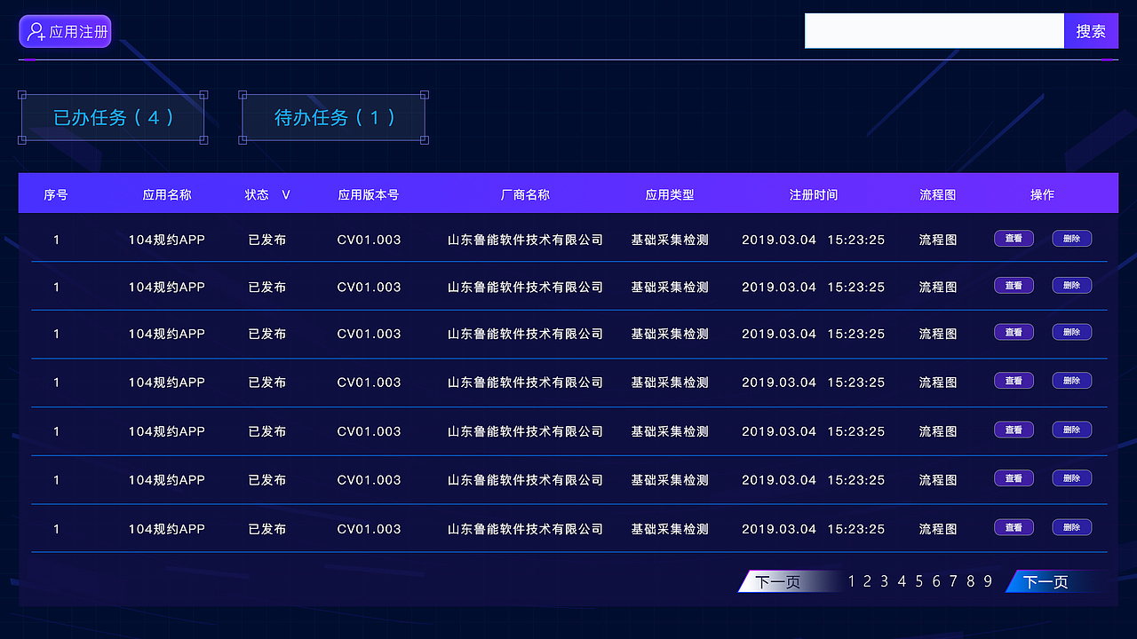Click the 搜索 search button
The image size is (1137, 639).
pos(1091,31)
